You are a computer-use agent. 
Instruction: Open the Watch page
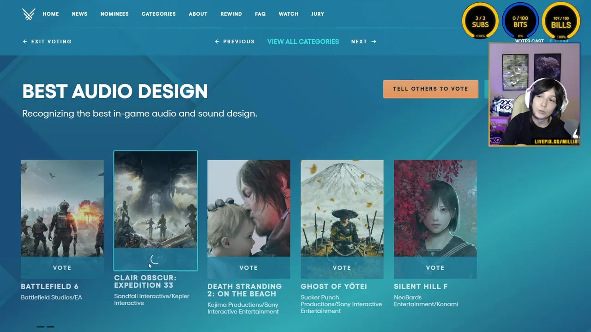point(289,14)
